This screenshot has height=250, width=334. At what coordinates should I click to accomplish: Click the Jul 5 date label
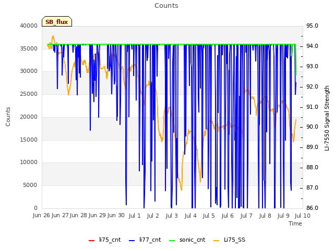pos(209,216)
